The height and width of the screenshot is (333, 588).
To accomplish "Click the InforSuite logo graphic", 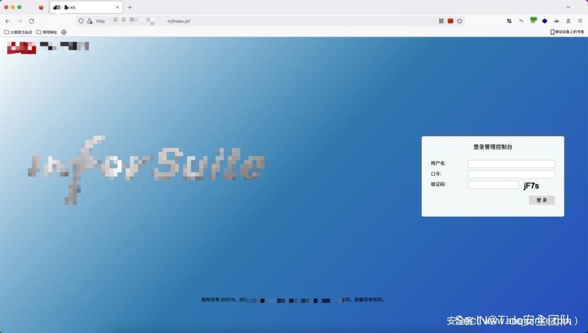I will click(x=146, y=169).
